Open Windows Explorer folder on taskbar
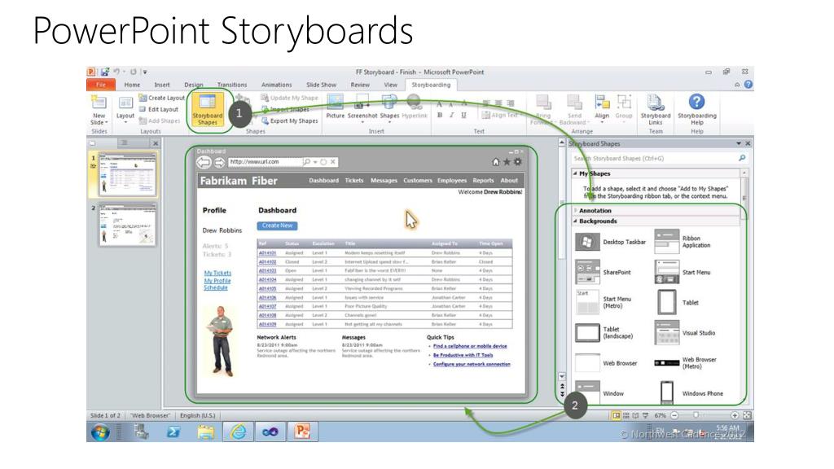This screenshot has width=834, height=469. (x=206, y=432)
